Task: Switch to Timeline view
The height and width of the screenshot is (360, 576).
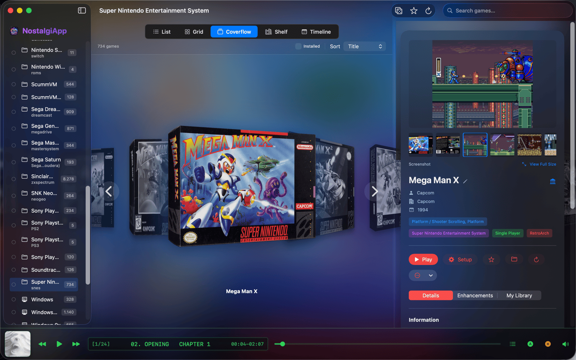Action: tap(316, 32)
